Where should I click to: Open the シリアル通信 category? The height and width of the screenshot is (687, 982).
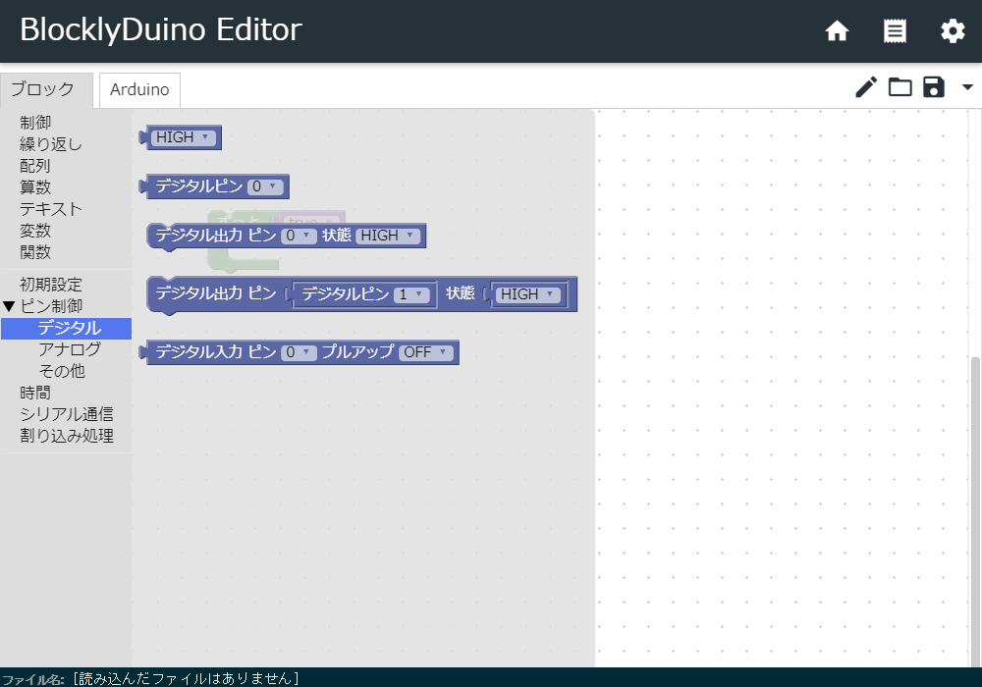(x=66, y=414)
